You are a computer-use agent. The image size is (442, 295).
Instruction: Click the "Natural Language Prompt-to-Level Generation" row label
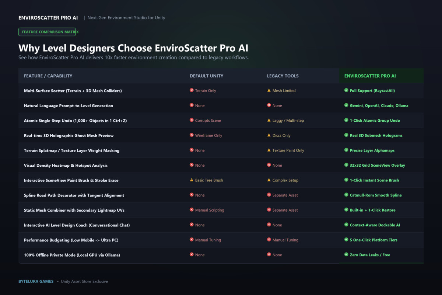tap(69, 106)
